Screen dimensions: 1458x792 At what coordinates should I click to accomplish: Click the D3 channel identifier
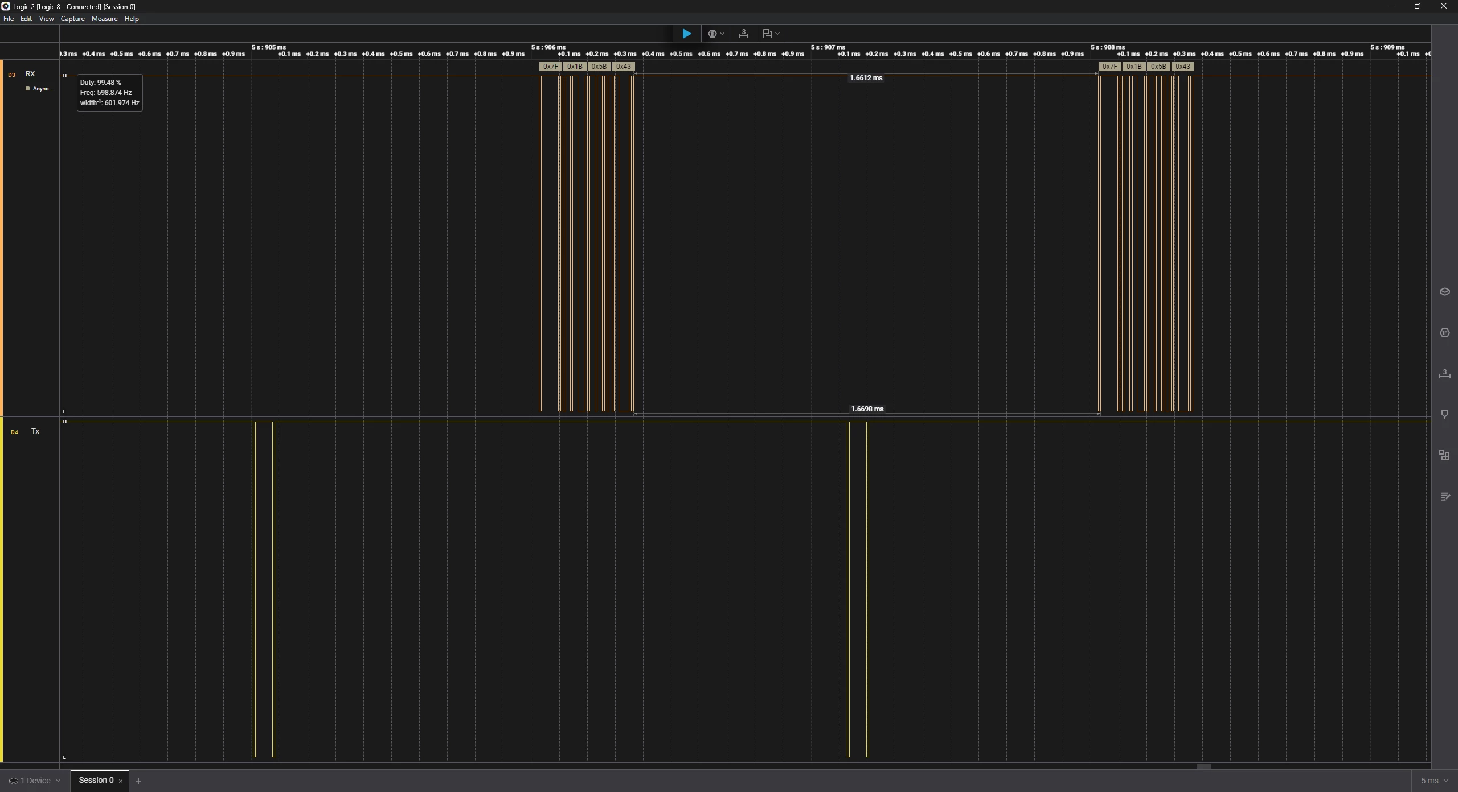[11, 75]
